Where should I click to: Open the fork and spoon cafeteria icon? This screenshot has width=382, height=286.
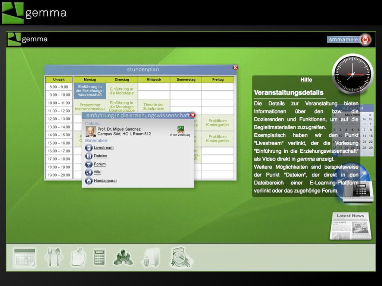[54, 257]
